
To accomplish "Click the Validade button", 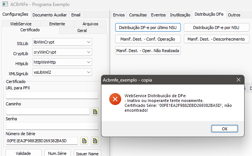I will [23, 153].
